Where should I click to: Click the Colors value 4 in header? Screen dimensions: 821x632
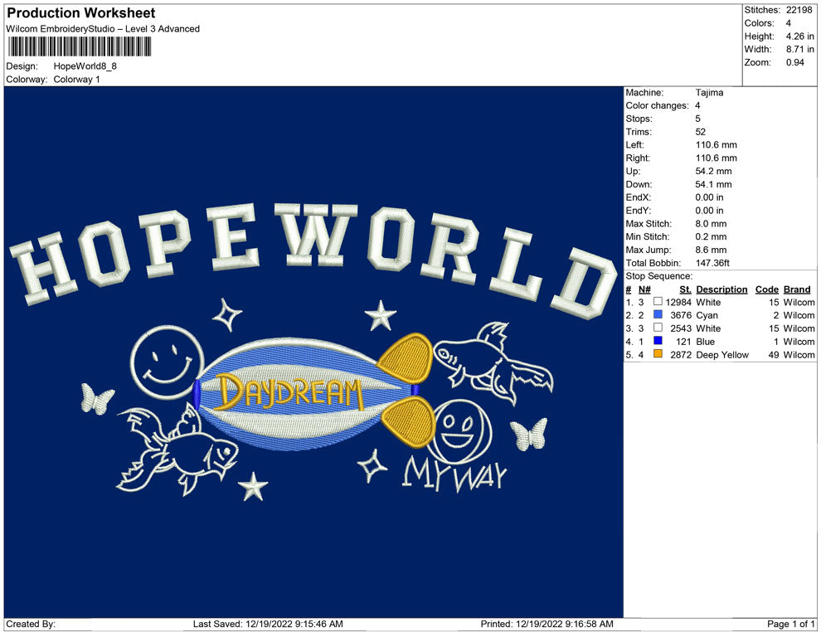click(788, 23)
